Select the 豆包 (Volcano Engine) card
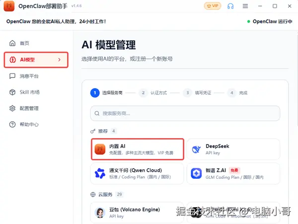Image resolution: width=298 pixels, height=224 pixels. tap(137, 213)
